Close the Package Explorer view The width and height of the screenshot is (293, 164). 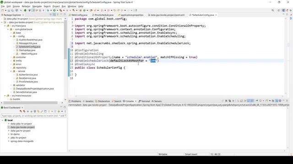click(x=23, y=15)
